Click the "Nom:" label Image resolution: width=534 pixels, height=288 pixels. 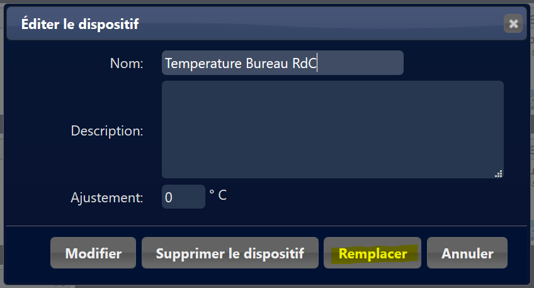(x=127, y=63)
